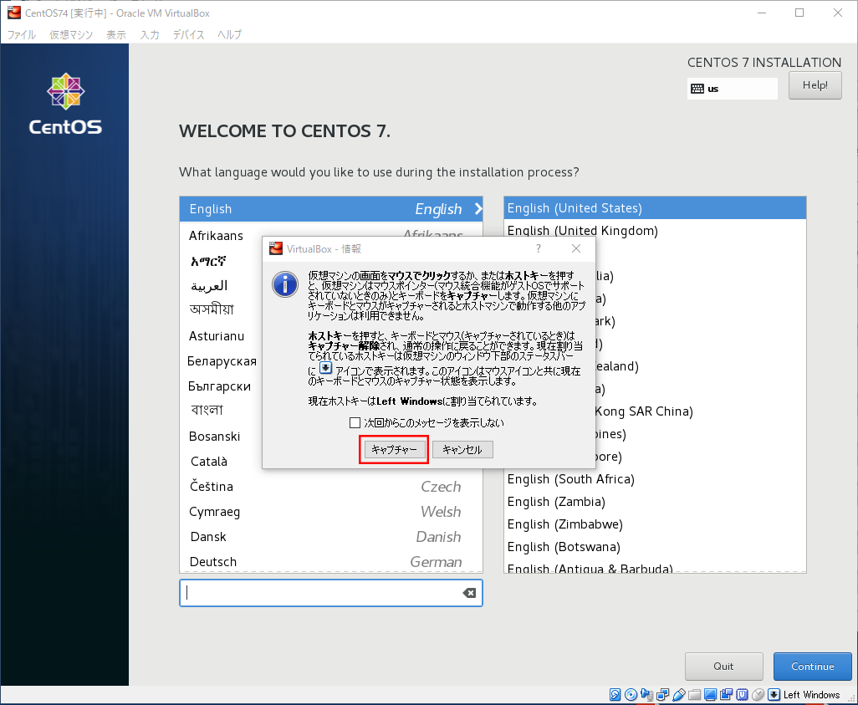Maximize the VirtualBox VM window
The width and height of the screenshot is (858, 705).
(x=799, y=13)
